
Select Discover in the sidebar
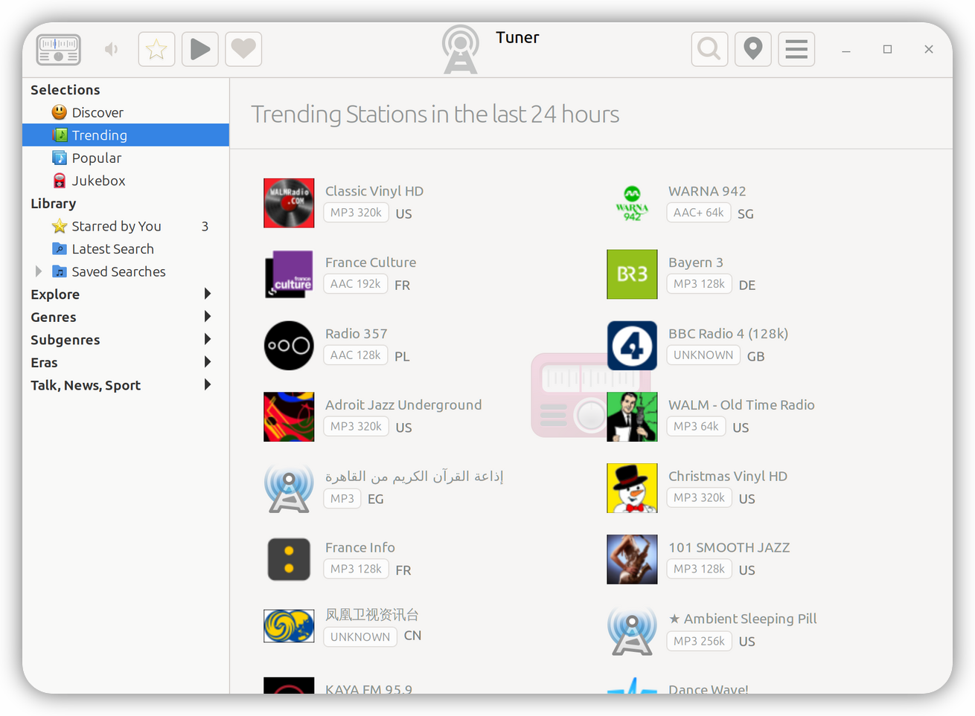(x=126, y=112)
